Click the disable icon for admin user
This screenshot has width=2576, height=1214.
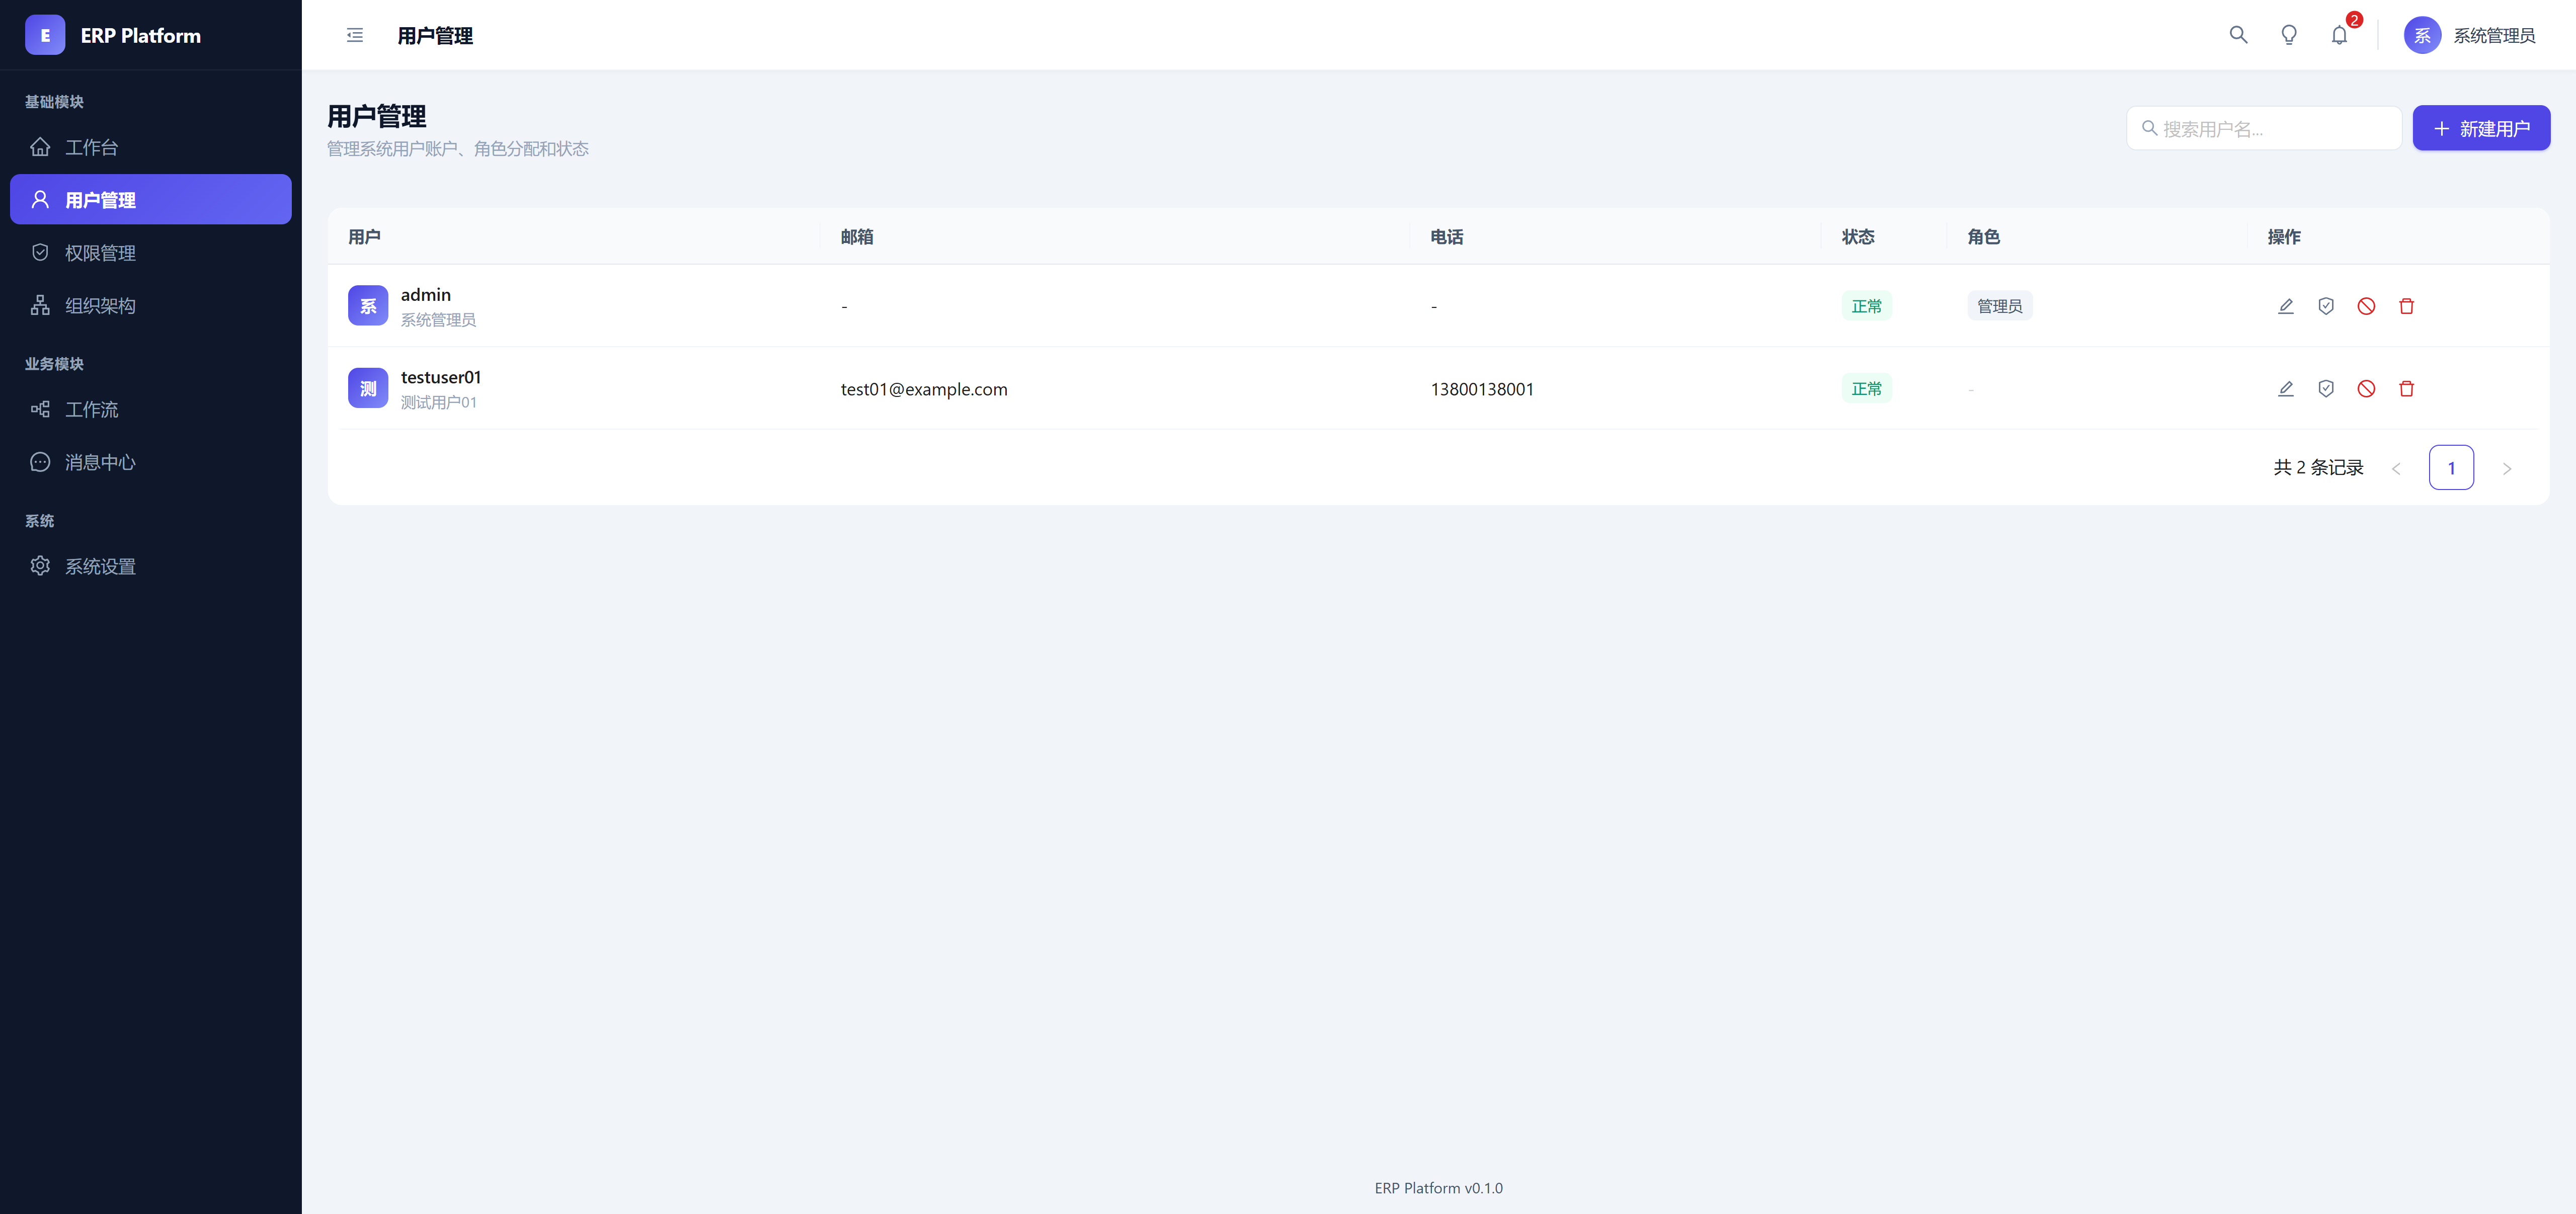tap(2365, 306)
